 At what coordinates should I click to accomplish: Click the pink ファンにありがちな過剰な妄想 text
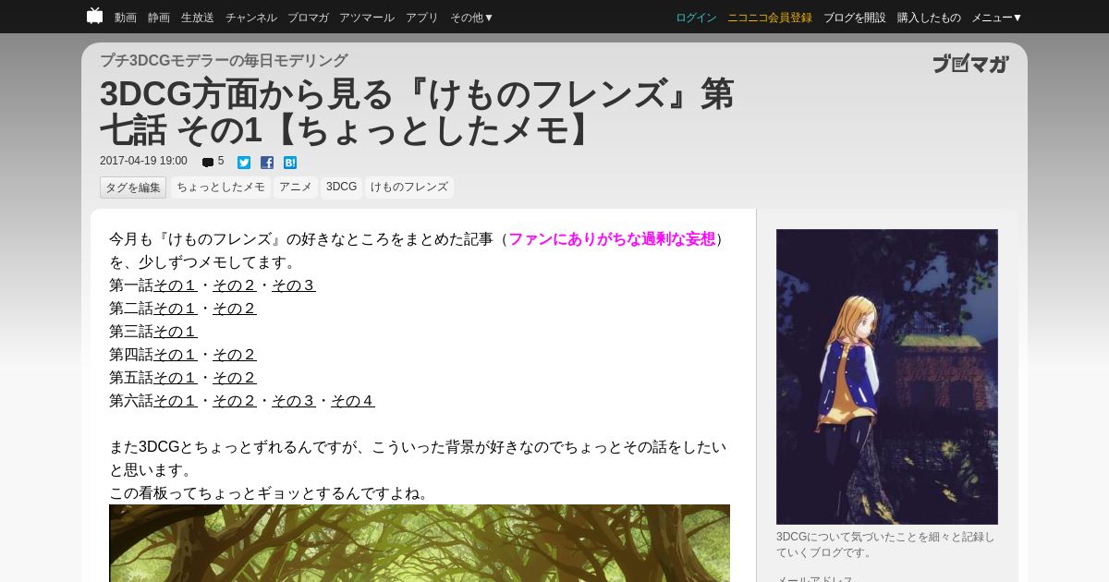tap(612, 239)
